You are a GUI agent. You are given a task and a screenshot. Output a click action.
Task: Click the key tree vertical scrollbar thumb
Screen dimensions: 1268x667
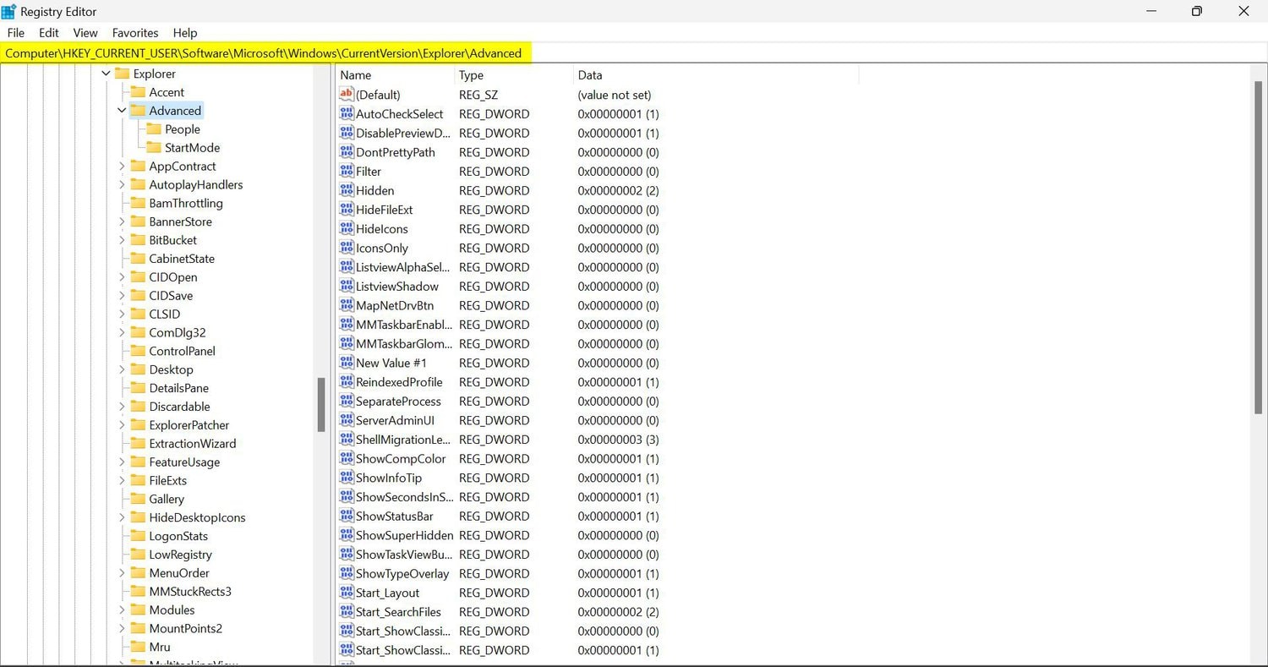point(321,405)
